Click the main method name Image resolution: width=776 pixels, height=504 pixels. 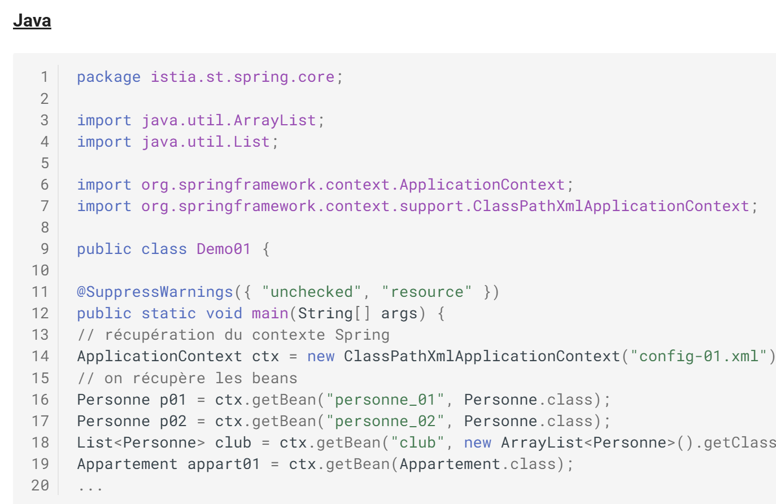[x=270, y=313]
